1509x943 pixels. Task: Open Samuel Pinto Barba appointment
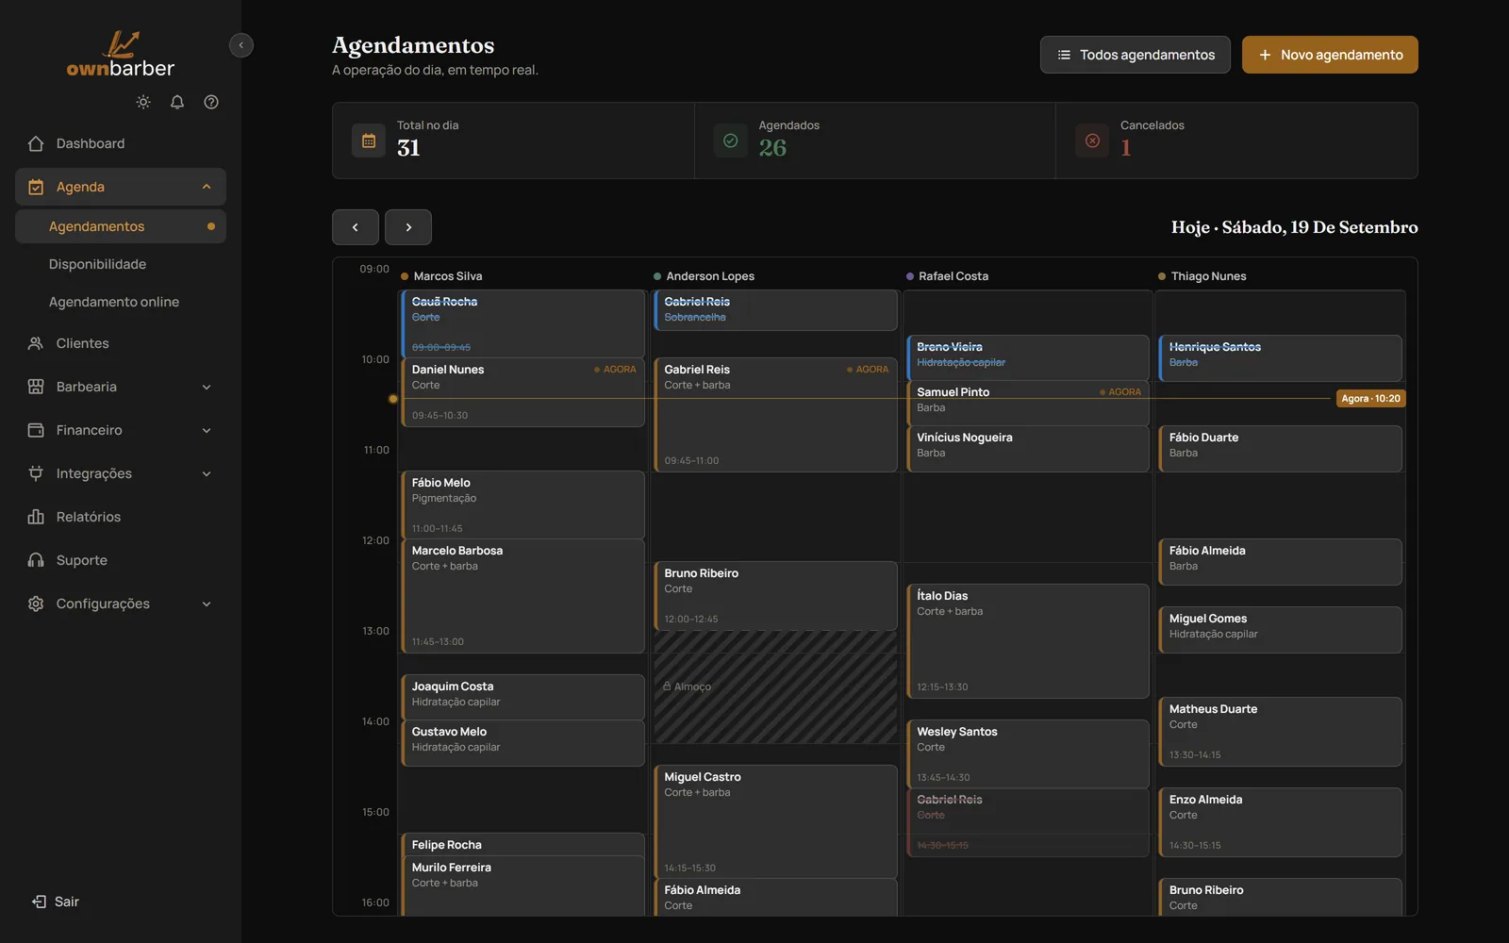1028,404
